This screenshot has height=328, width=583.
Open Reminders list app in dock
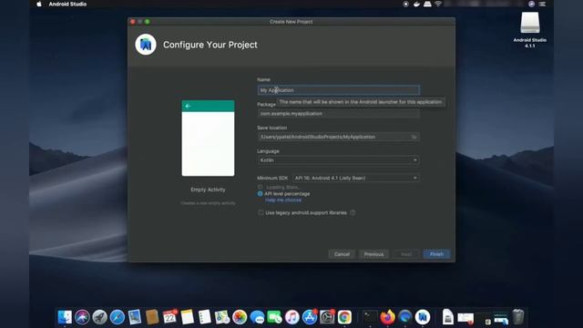pos(205,317)
